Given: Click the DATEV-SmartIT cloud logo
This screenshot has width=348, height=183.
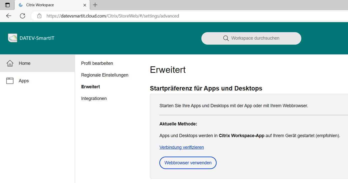Looking at the screenshot, I should coord(13,38).
